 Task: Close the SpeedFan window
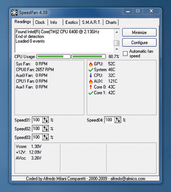coord(151,11)
